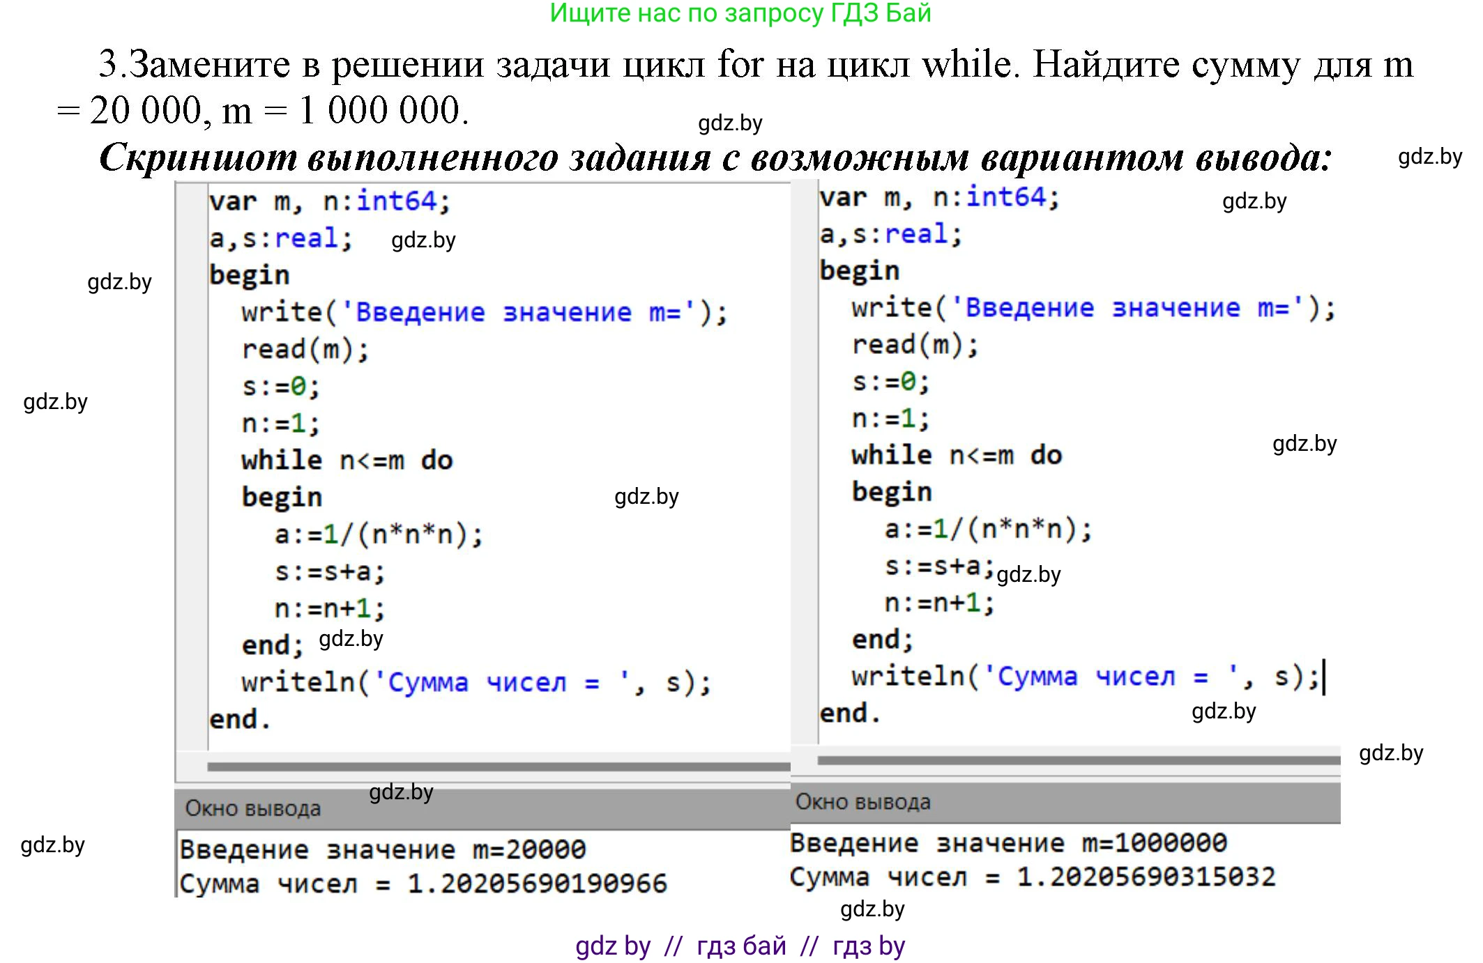Viewport: 1483px width, 963px height.
Task: Select the right 'Окно вывода' panel header
Action: 862,802
